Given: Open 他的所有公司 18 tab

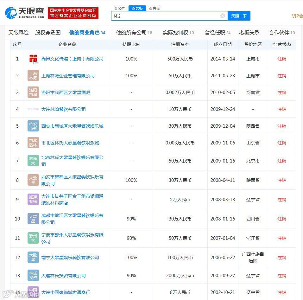Looking at the screenshot, I should [134, 33].
